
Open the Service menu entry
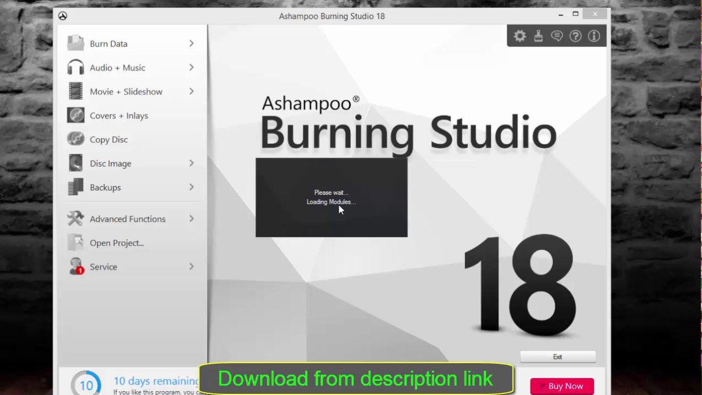point(132,267)
